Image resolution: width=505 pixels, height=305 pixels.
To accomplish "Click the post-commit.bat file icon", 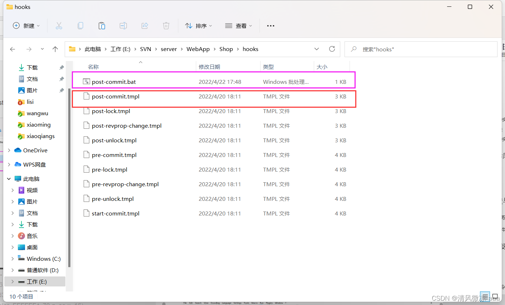I will click(86, 82).
